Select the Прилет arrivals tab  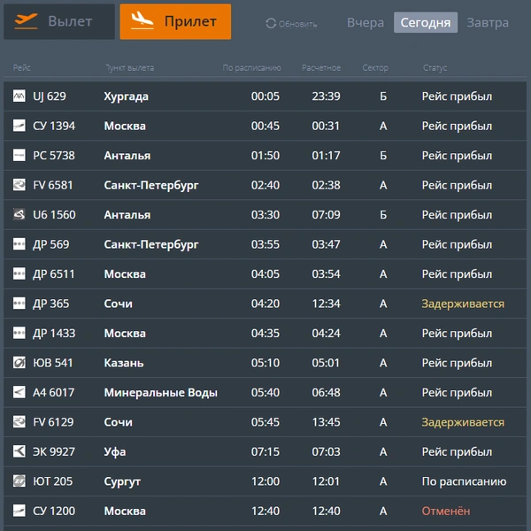click(x=175, y=21)
